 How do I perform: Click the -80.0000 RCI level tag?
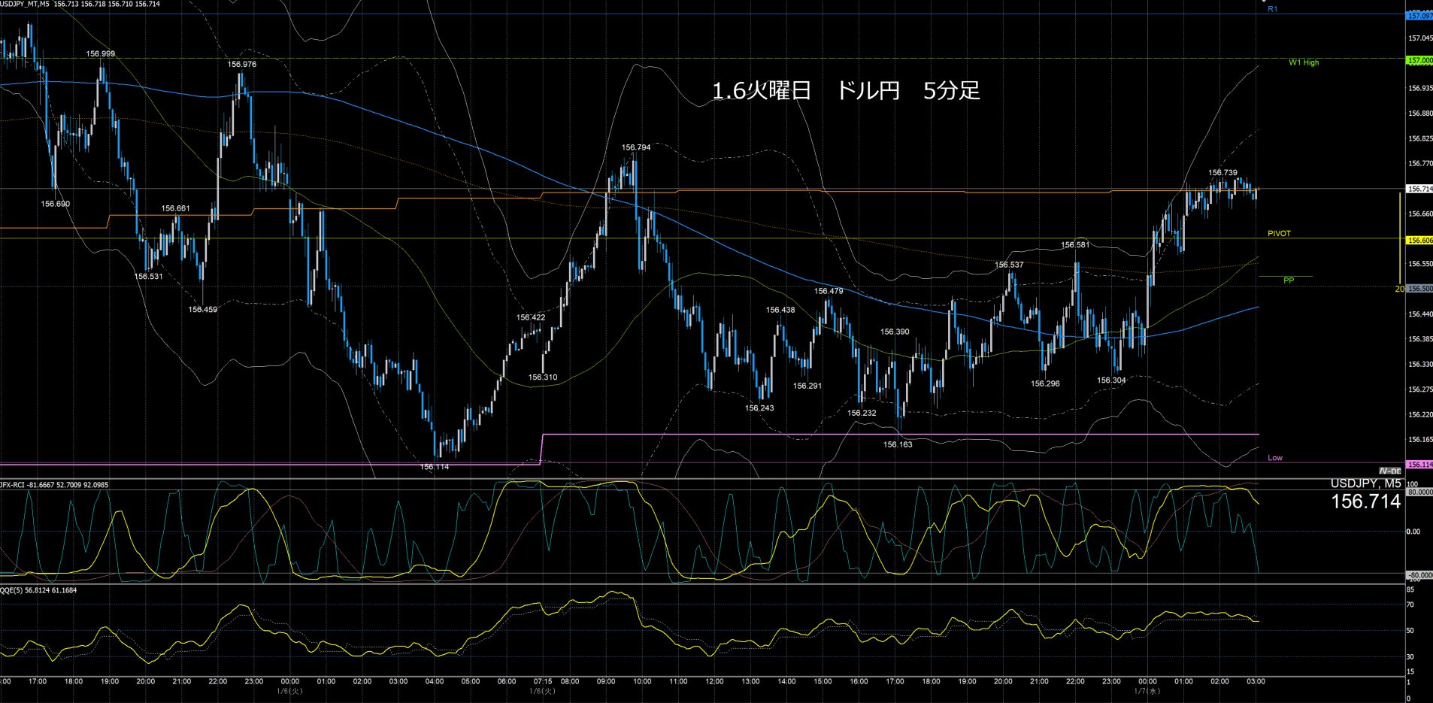click(x=1419, y=575)
